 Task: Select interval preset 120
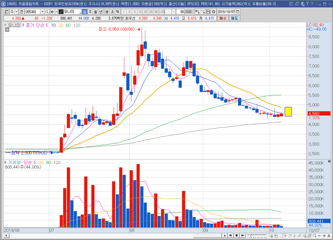(162, 12)
